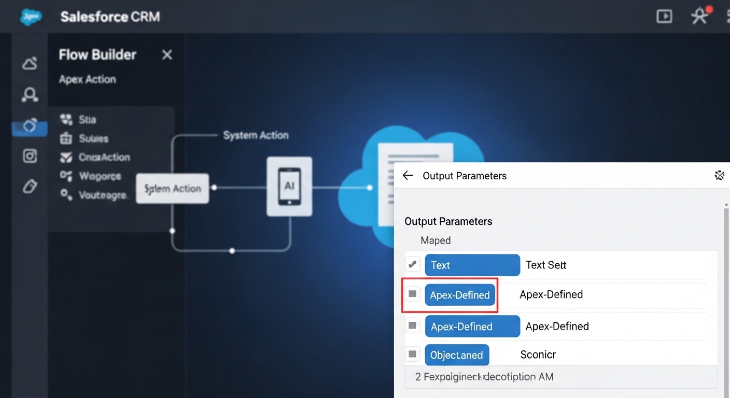730x398 pixels.
Task: Select the highlighted diamond flow icon
Action: point(30,125)
